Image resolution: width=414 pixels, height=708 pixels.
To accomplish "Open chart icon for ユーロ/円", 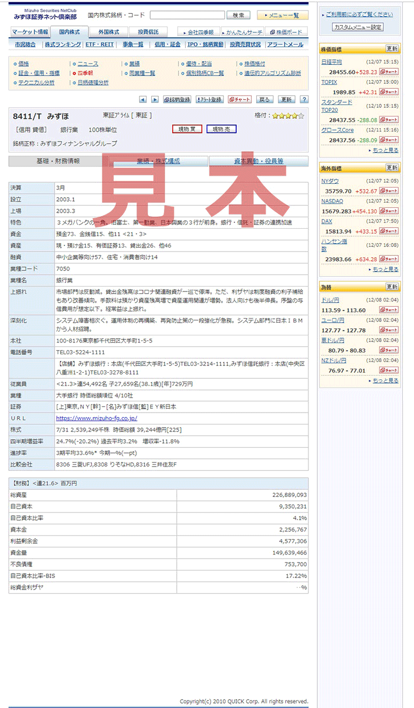I will [389, 330].
